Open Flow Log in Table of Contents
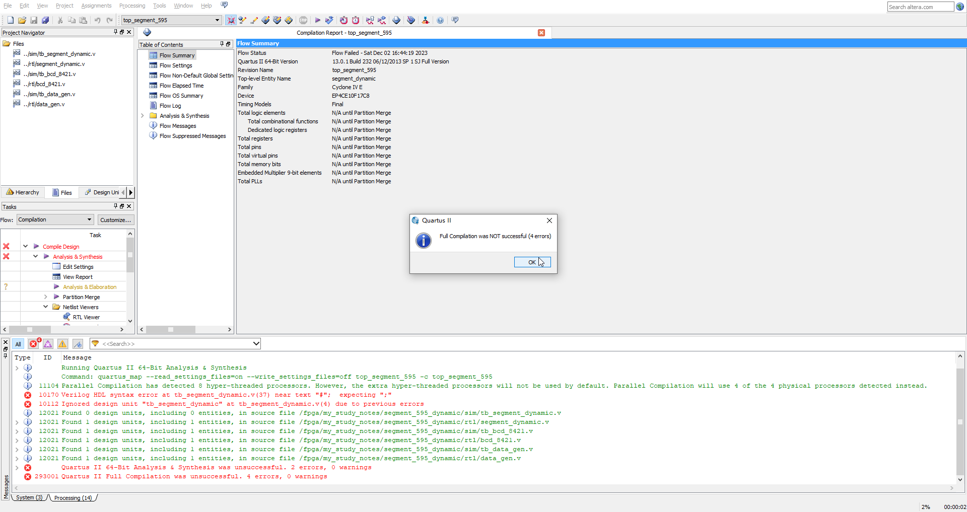The width and height of the screenshot is (967, 512). 170,106
